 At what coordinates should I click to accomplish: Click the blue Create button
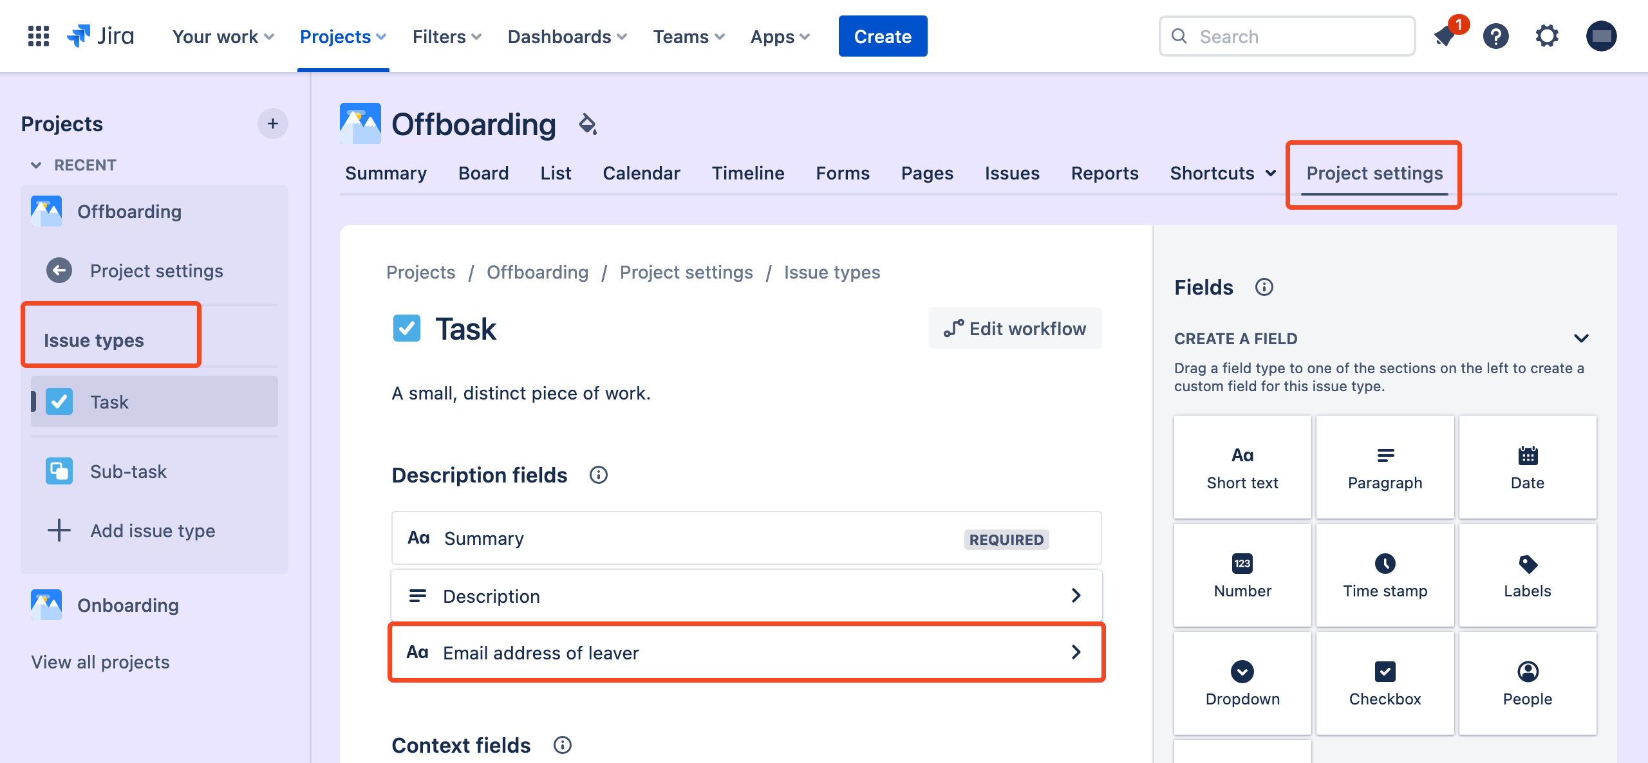click(883, 36)
